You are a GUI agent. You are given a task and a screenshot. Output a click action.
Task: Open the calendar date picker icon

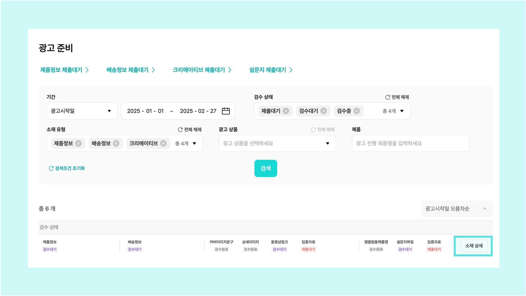(x=226, y=111)
